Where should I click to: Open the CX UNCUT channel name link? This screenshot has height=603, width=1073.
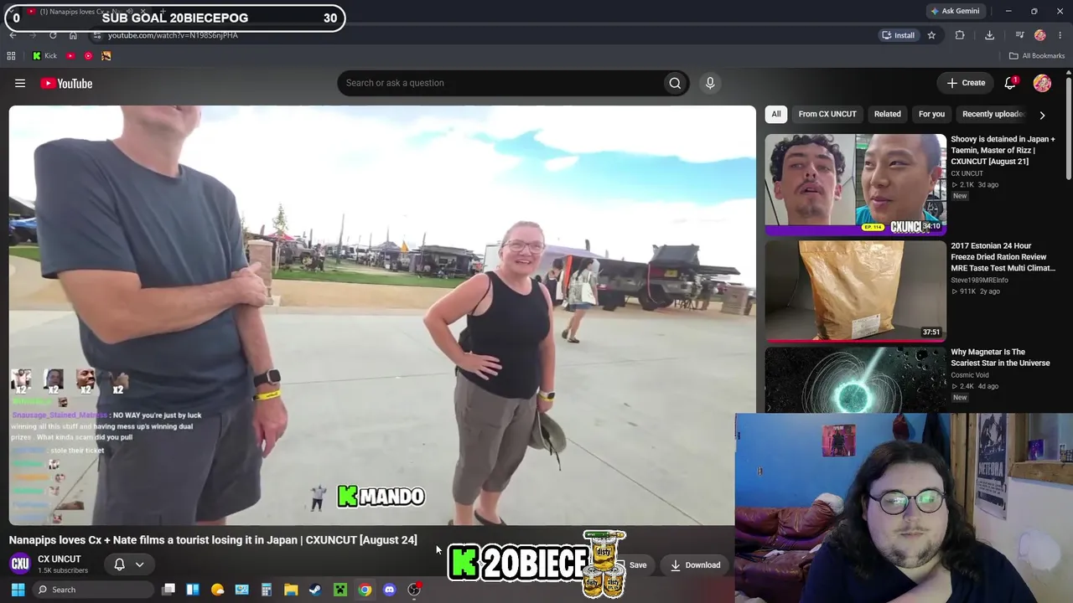(x=60, y=559)
